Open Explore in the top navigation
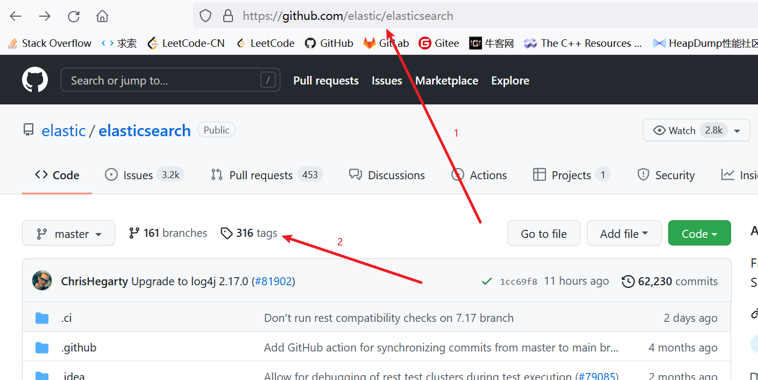The image size is (758, 380). [510, 80]
